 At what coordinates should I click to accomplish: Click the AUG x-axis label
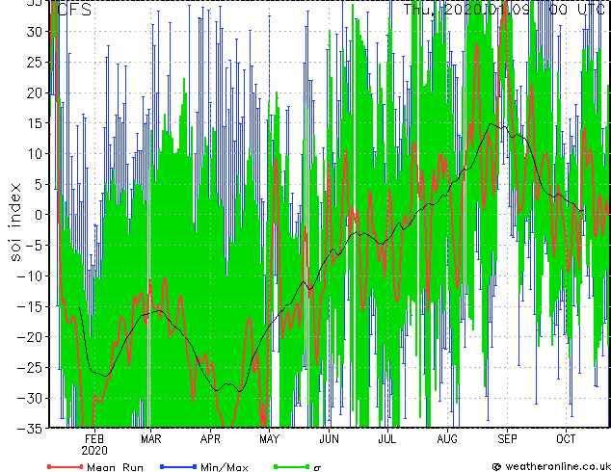[447, 439]
